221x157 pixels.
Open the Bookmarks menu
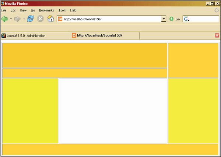pos(46,10)
